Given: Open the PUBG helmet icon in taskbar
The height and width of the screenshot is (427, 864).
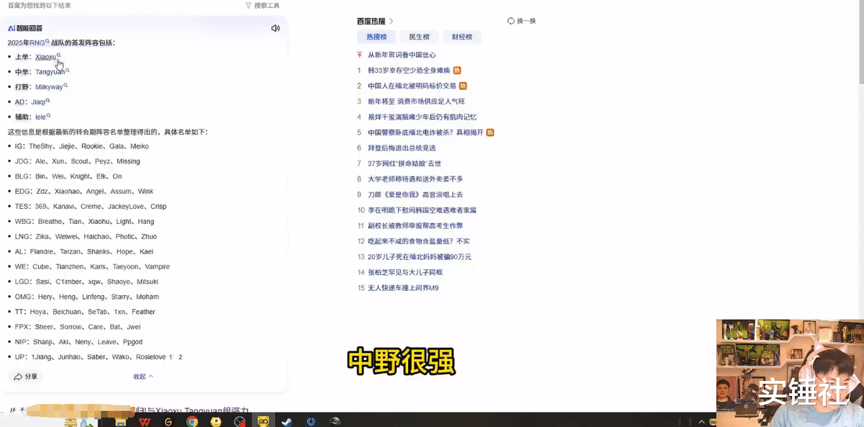Looking at the screenshot, I should pos(335,421).
